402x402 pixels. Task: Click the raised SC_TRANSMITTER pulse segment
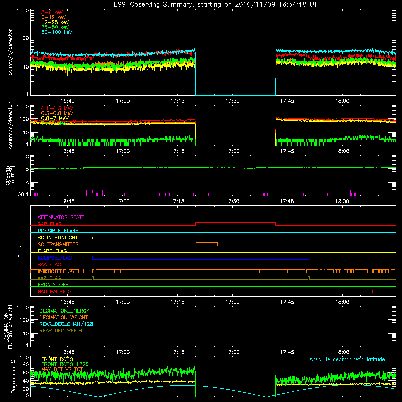click(207, 243)
